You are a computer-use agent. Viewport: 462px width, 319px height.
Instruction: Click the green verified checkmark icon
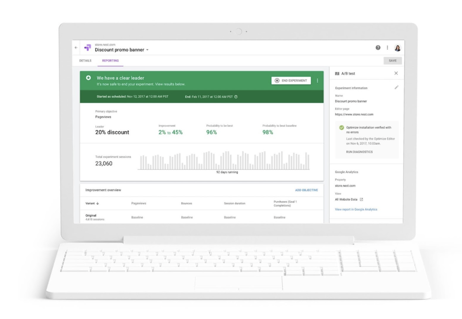341,128
